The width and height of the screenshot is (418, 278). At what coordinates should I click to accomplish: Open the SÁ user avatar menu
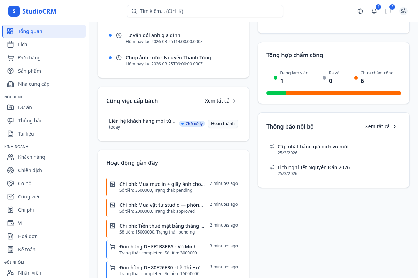click(403, 11)
